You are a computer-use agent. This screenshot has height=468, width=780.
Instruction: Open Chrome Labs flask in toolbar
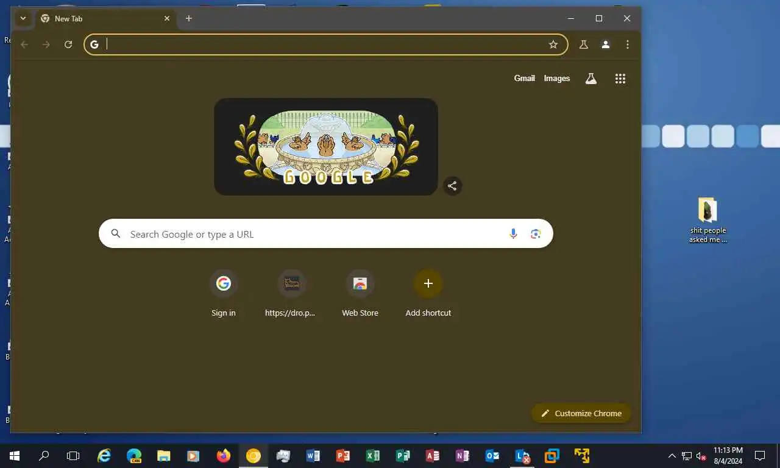[584, 44]
